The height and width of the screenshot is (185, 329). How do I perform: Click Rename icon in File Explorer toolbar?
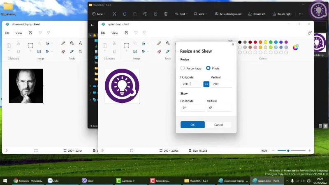(145, 14)
